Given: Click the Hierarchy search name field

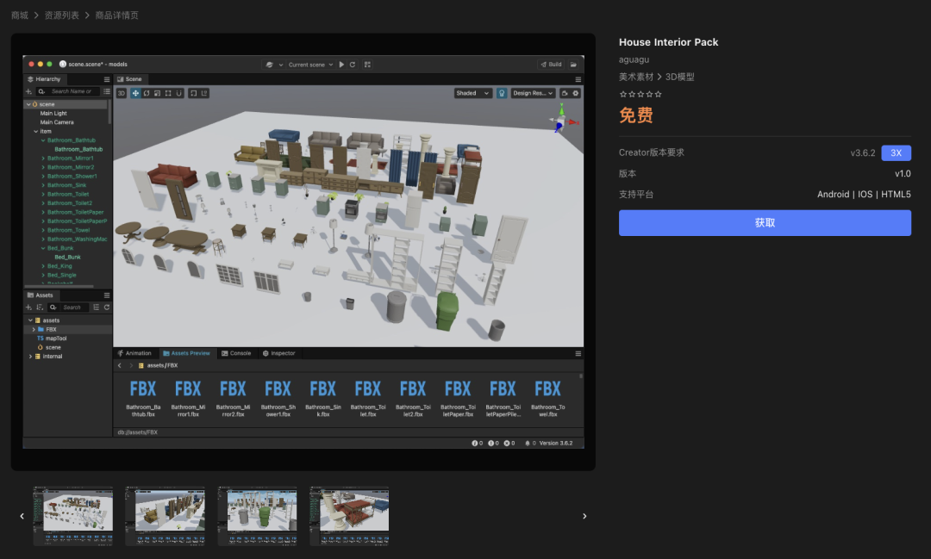Looking at the screenshot, I should (68, 91).
